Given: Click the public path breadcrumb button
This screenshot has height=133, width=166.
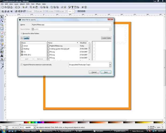Looking at the screenshot, I should pos(27,38).
